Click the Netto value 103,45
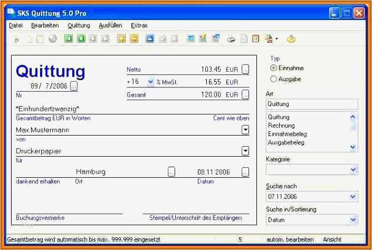372x250 pixels. [x=211, y=69]
